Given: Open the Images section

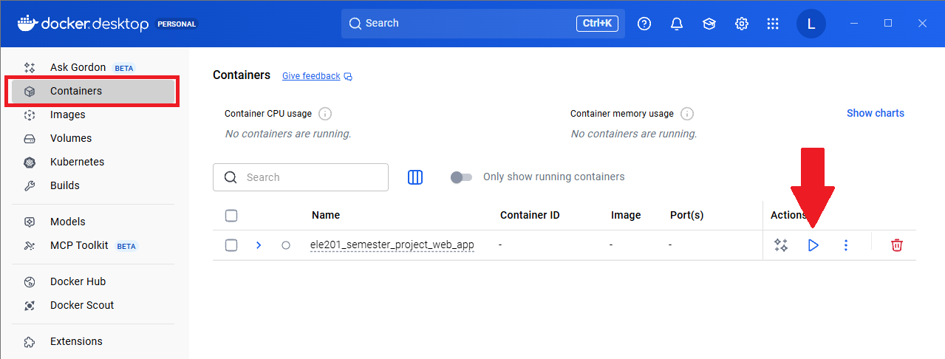Looking at the screenshot, I should (92, 114).
